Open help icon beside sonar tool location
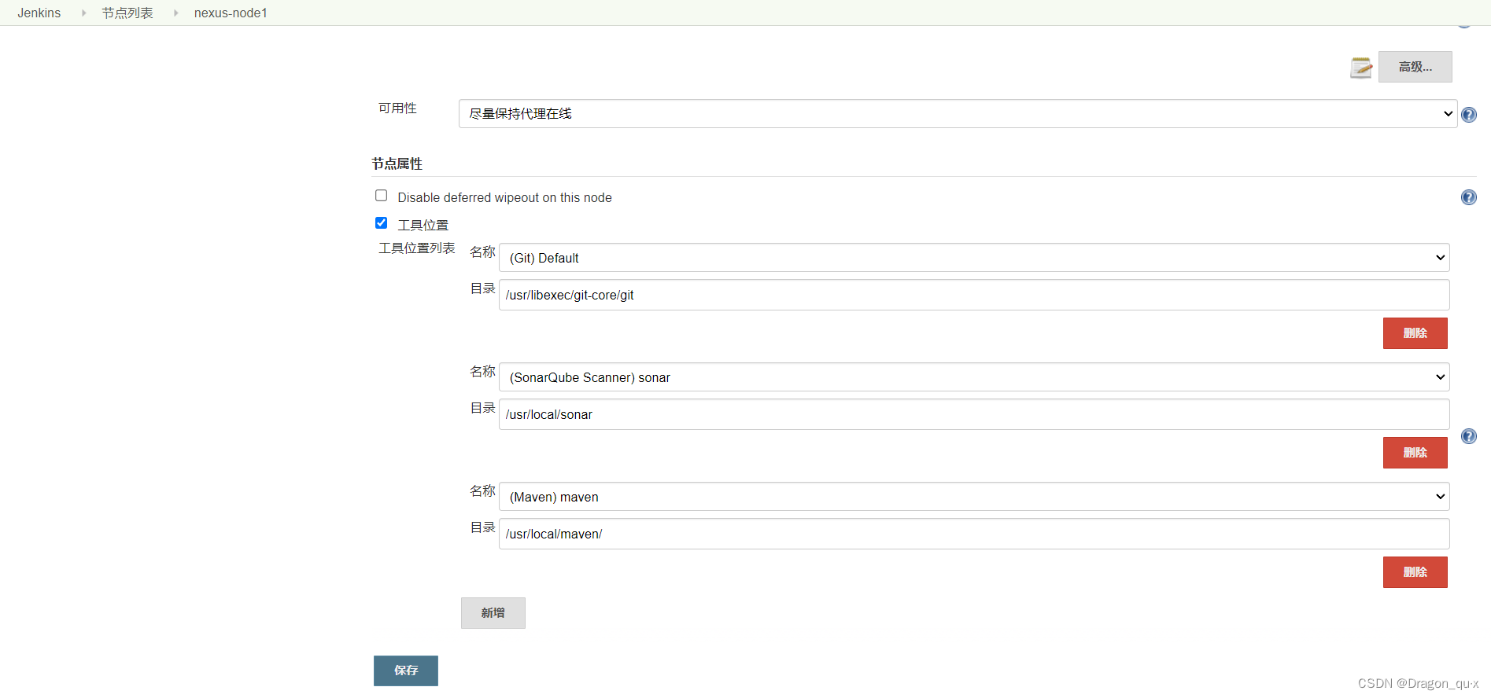Image resolution: width=1491 pixels, height=698 pixels. click(1469, 436)
